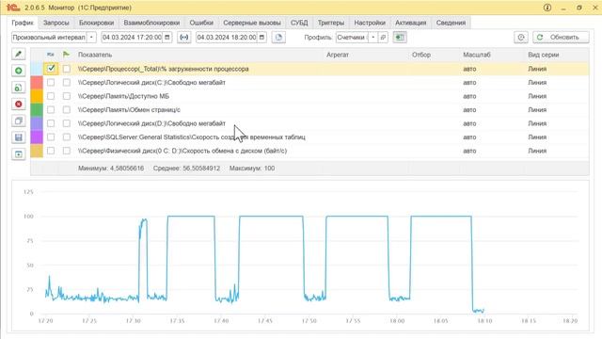Click the info icon in title bar
Viewport: 602px width, 339px height.
547,8
